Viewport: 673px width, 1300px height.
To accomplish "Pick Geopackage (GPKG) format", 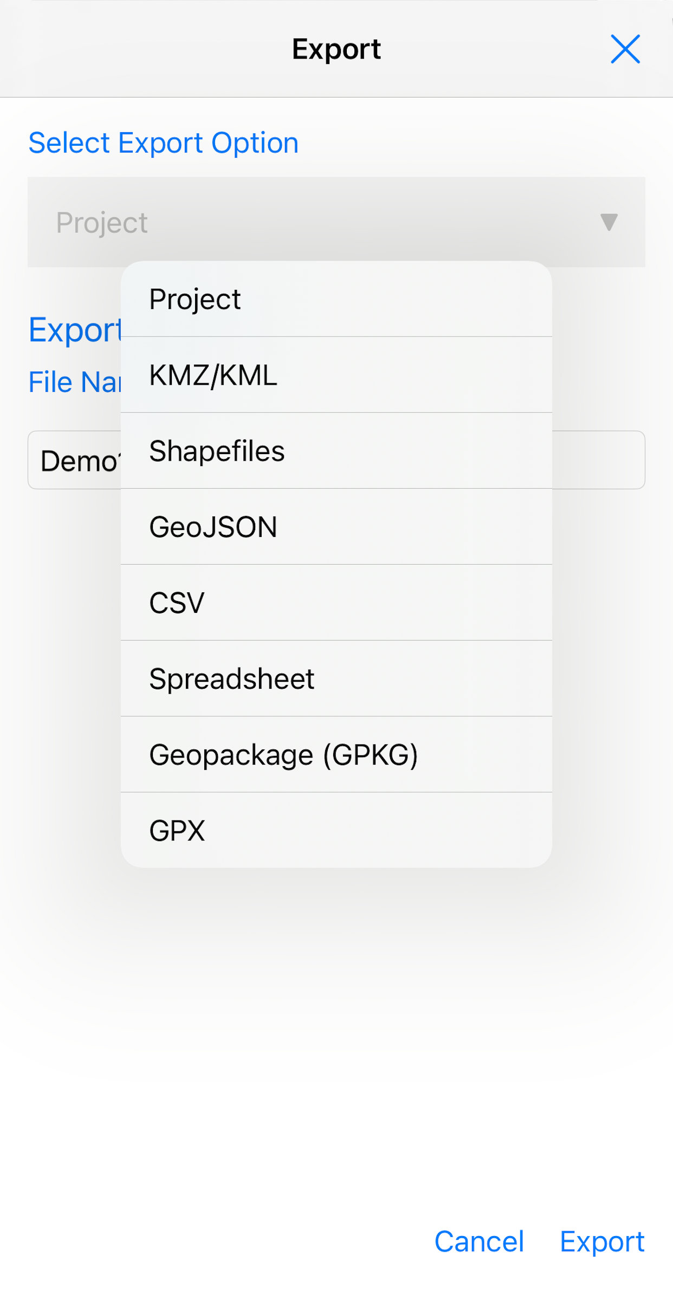I will click(x=336, y=754).
